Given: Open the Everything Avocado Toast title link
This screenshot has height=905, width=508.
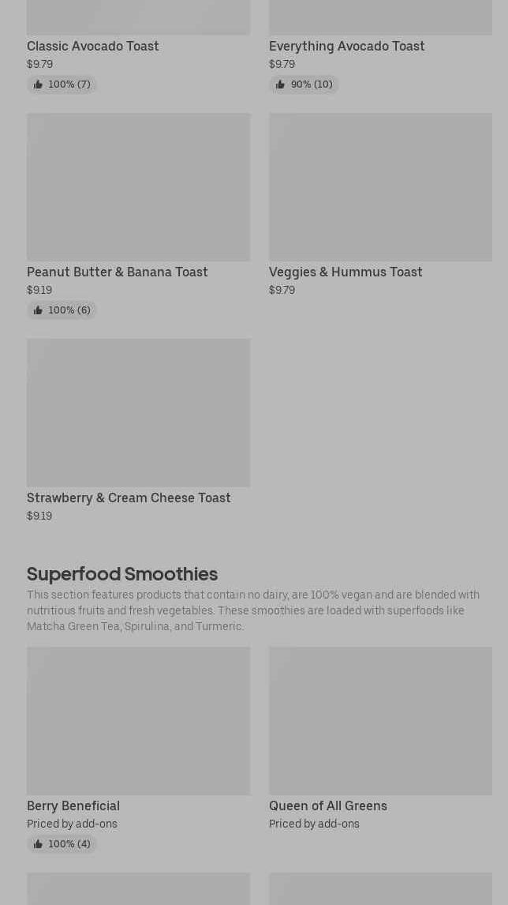Looking at the screenshot, I should pyautogui.click(x=346, y=46).
